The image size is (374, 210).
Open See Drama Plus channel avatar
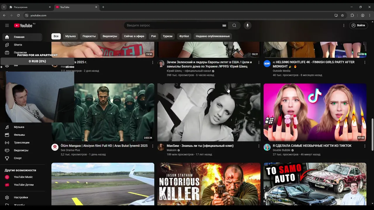[55, 147]
